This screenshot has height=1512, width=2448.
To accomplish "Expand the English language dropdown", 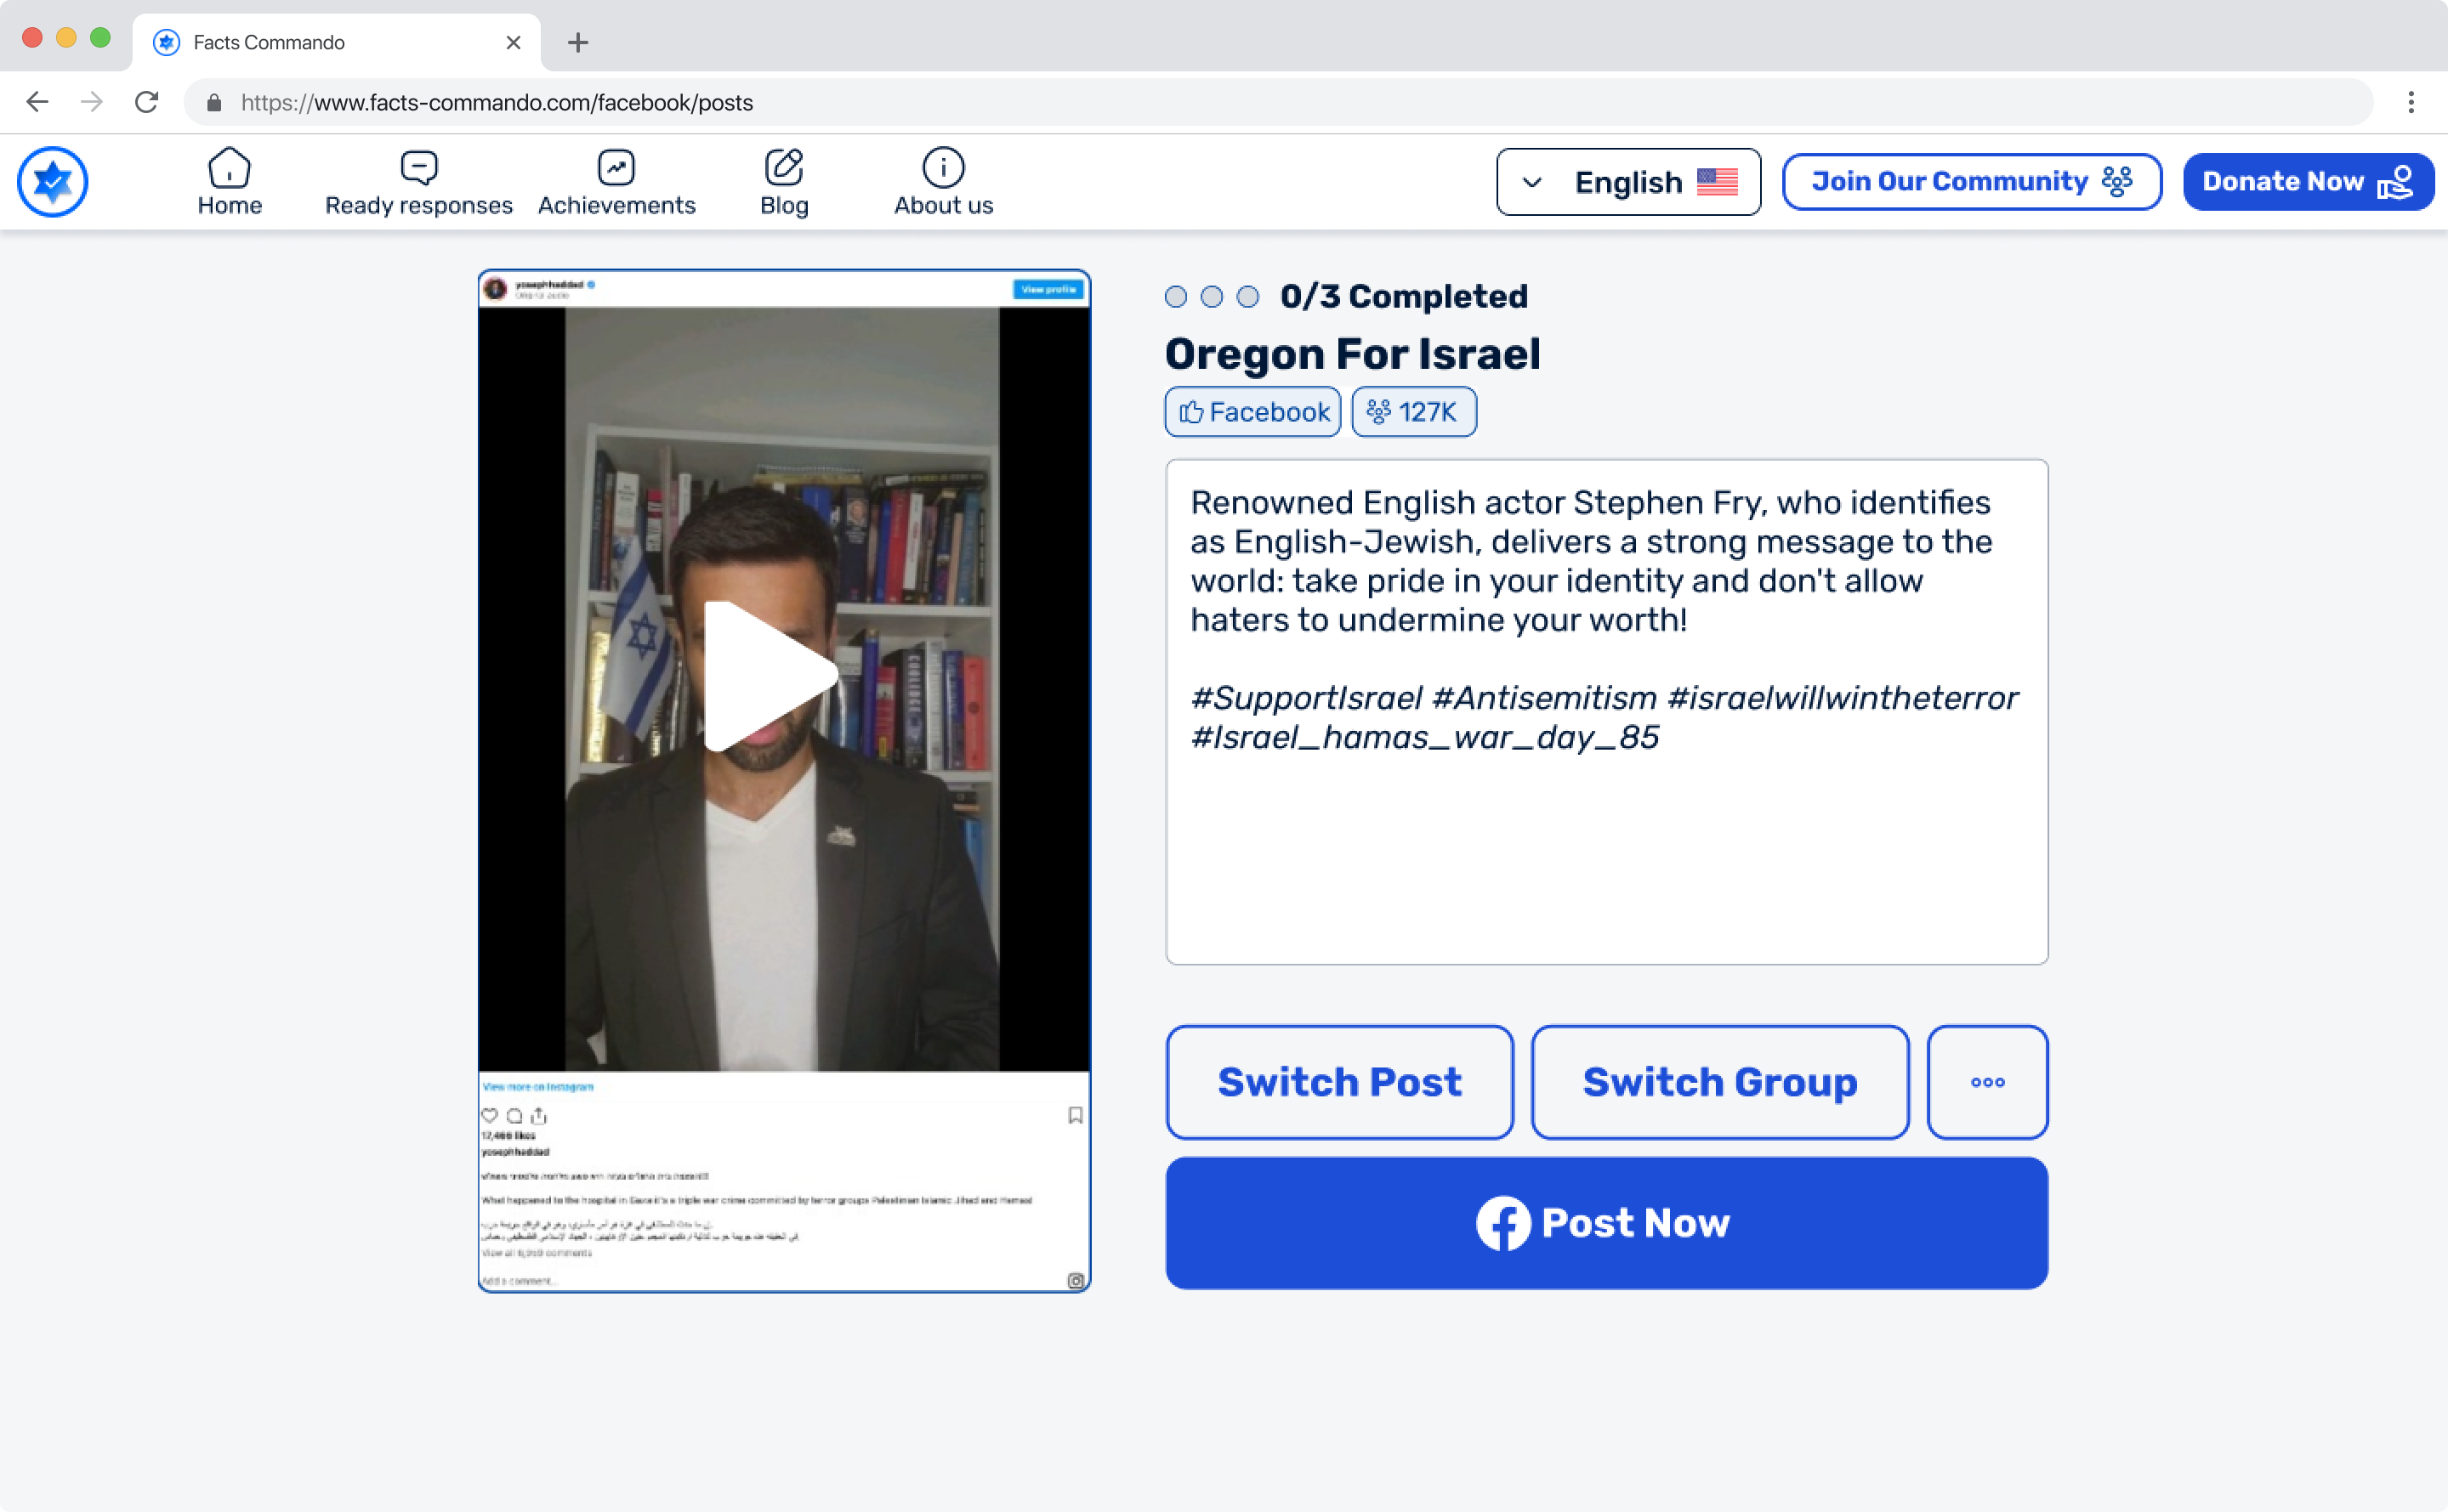I will tap(1627, 182).
